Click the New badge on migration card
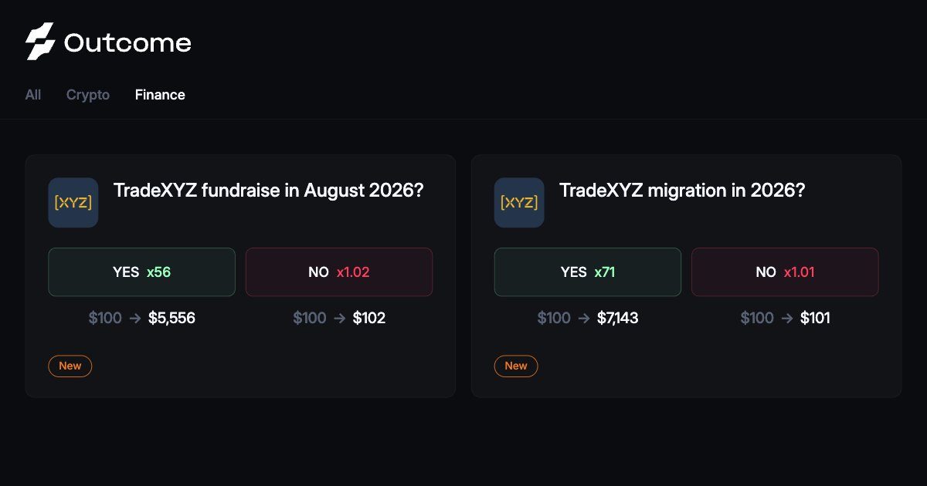 pyautogui.click(x=516, y=366)
